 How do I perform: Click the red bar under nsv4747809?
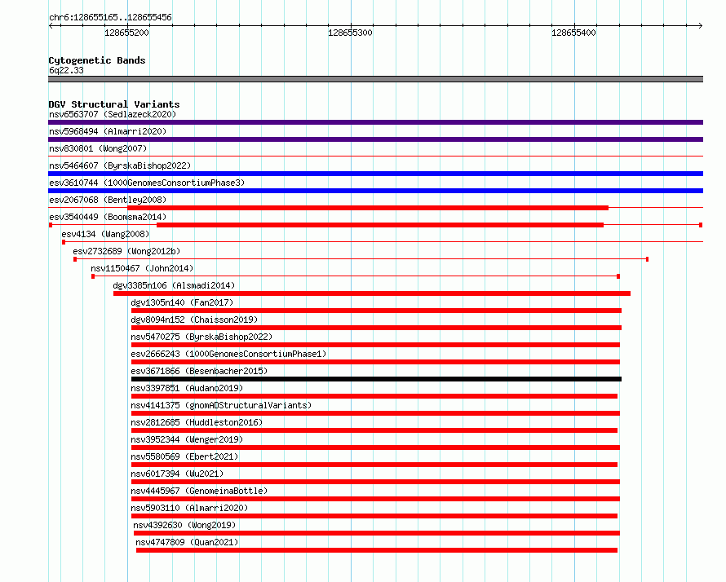tap(377, 550)
